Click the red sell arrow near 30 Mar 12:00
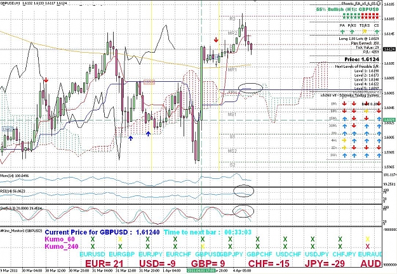The height and width of the screenshot is (274, 397). point(46,80)
